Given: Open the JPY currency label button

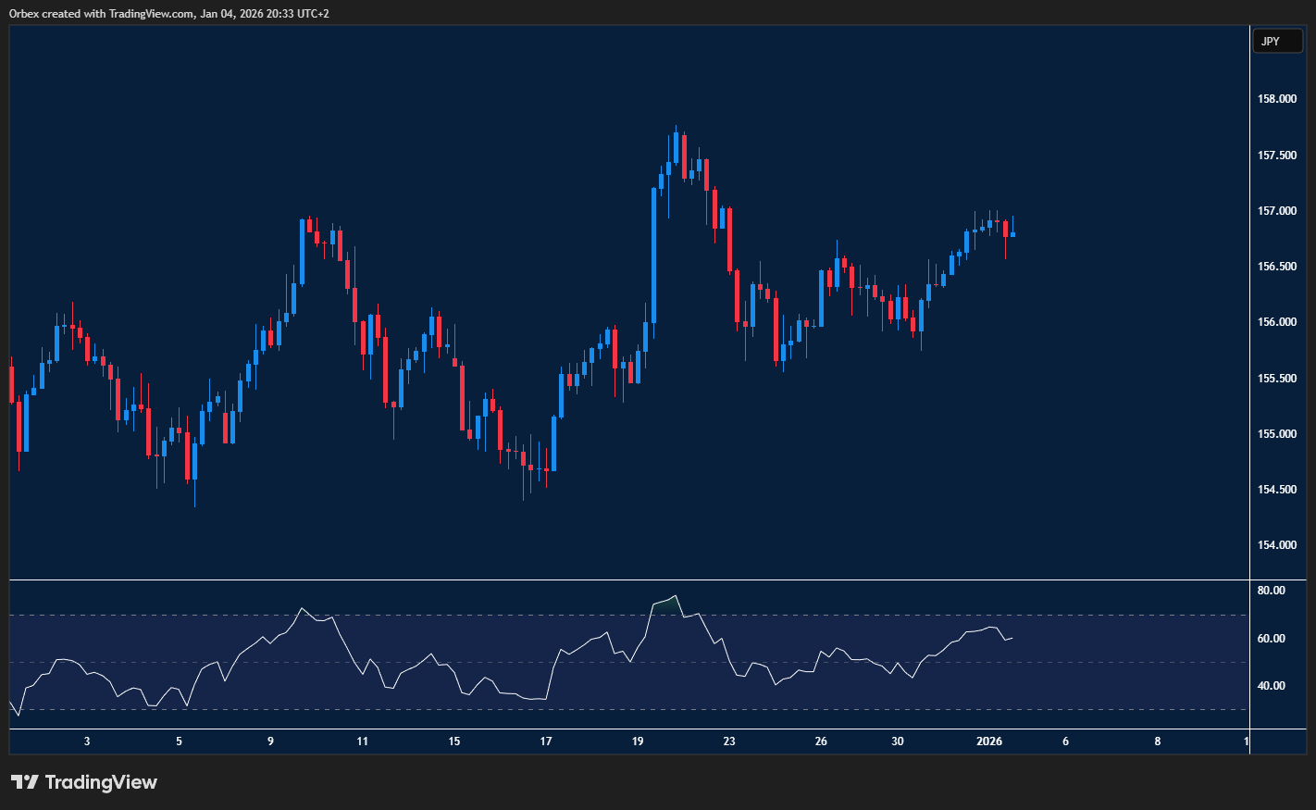Looking at the screenshot, I should pos(1276,42).
